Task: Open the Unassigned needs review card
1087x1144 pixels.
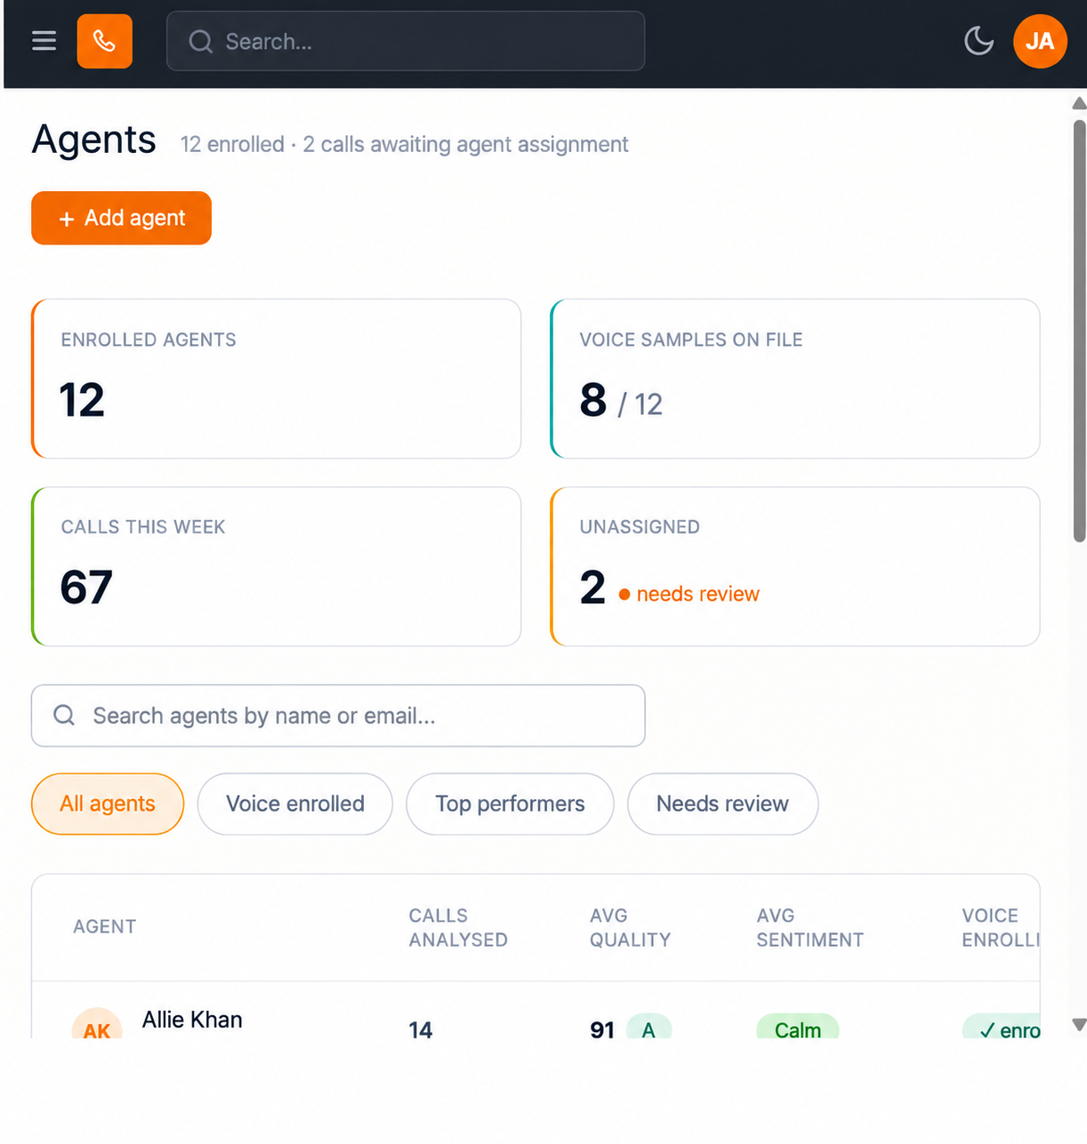Action: 795,566
